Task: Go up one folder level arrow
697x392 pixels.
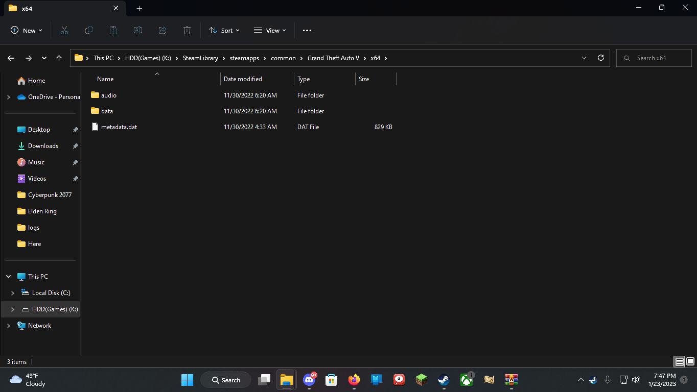Action: (x=59, y=58)
